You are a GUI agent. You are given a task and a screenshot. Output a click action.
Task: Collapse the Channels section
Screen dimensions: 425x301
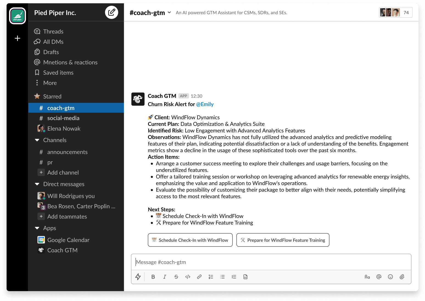point(37,140)
